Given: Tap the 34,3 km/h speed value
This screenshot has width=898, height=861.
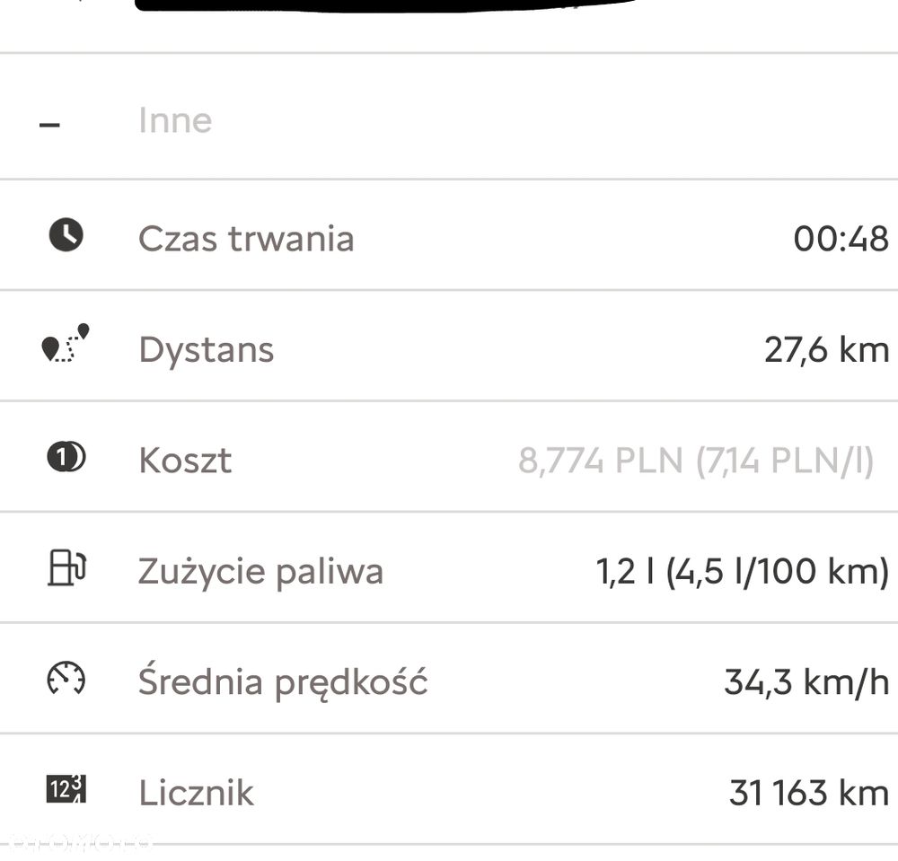Looking at the screenshot, I should [806, 682].
